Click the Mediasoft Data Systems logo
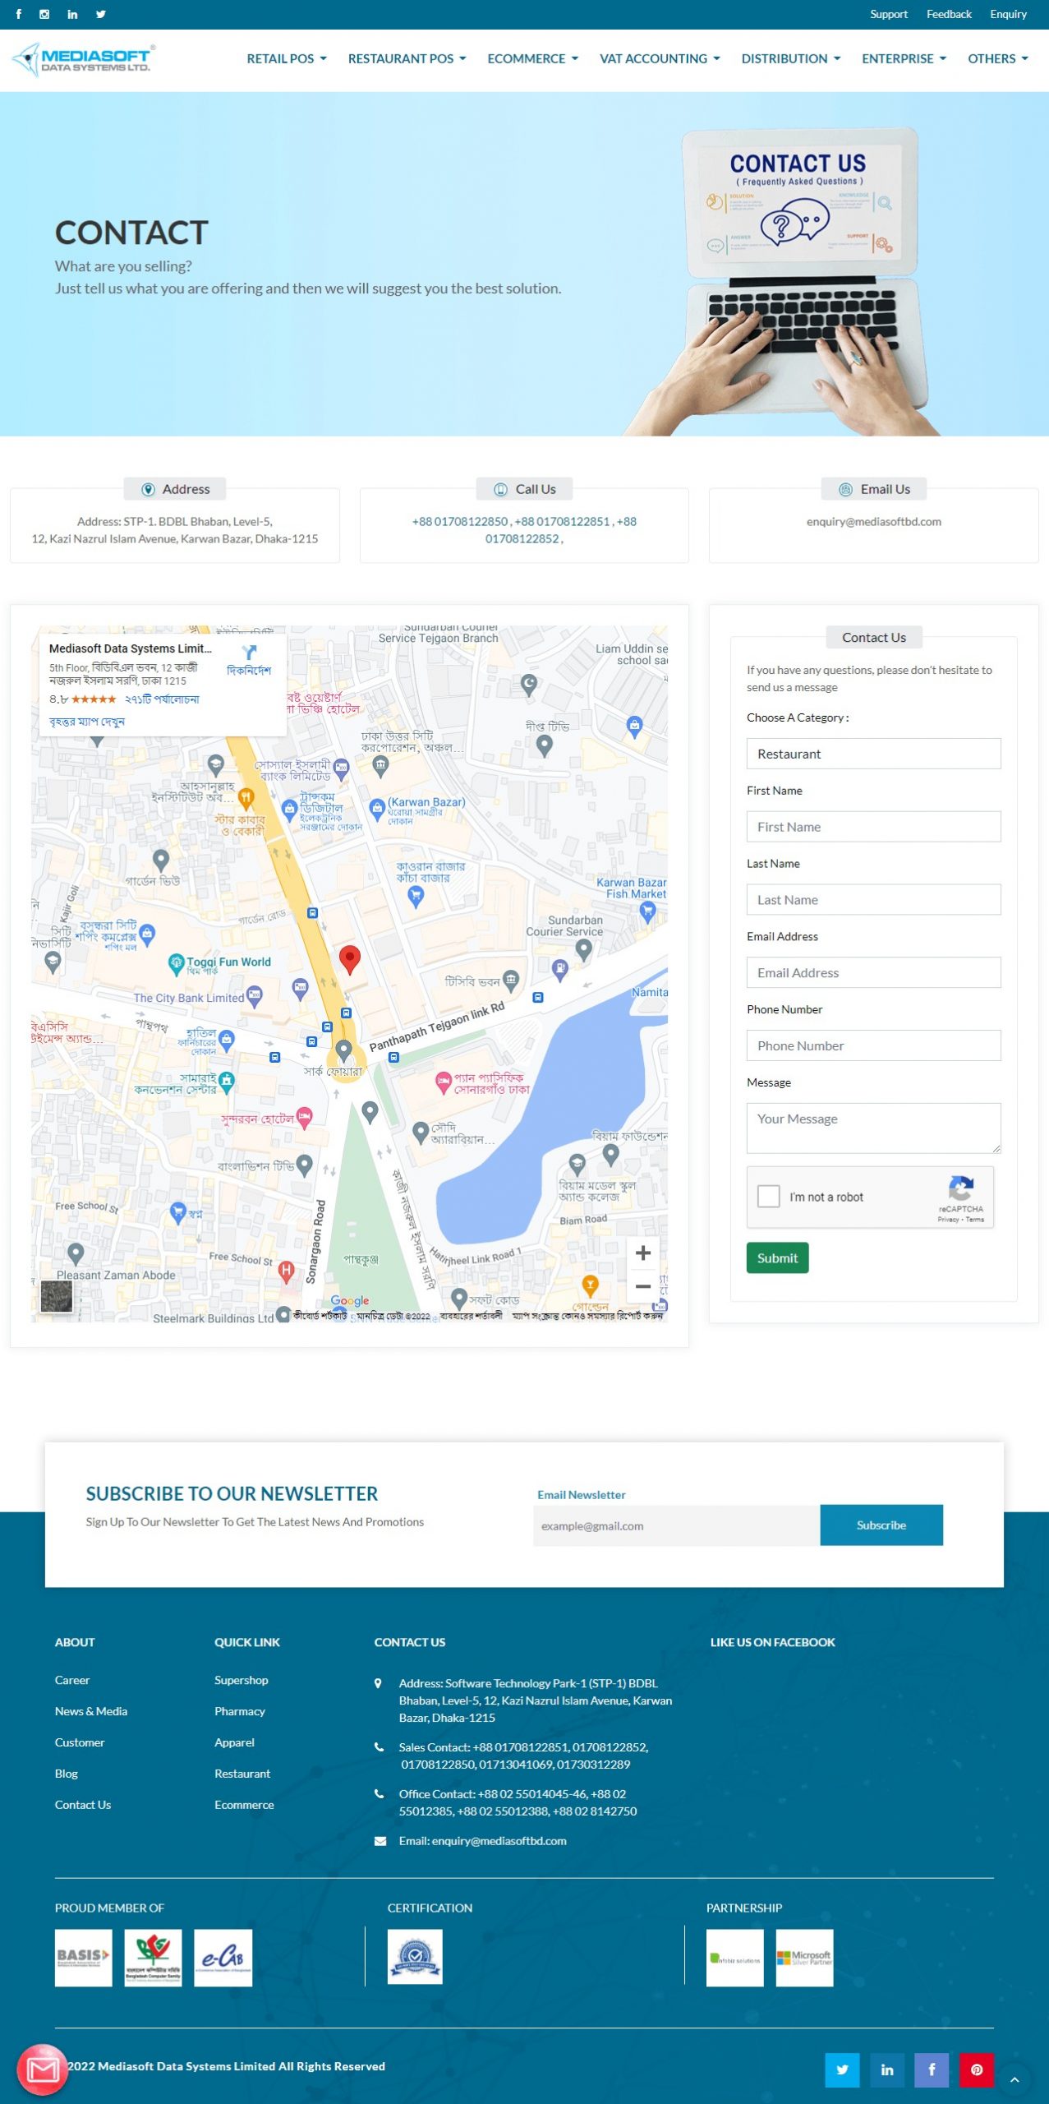The height and width of the screenshot is (2104, 1049). pyautogui.click(x=83, y=59)
